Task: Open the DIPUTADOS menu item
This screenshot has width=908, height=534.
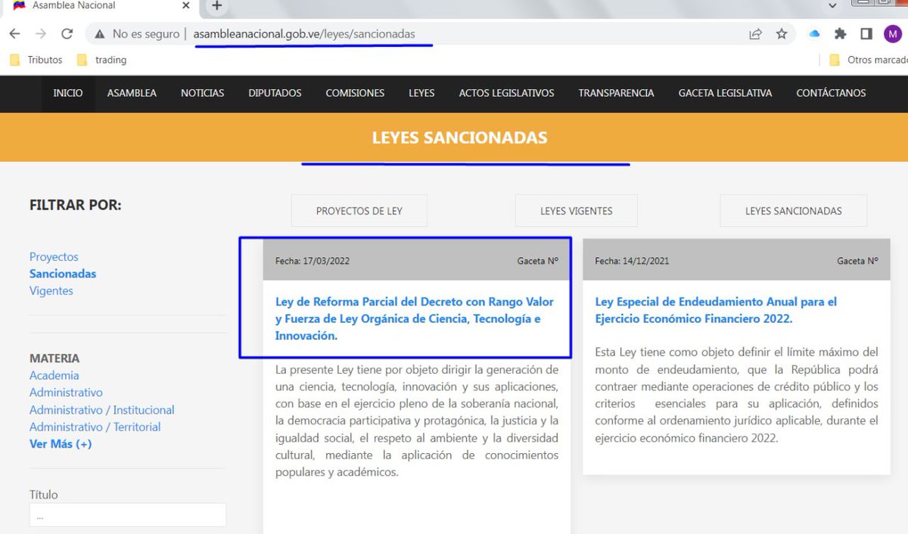Action: [275, 93]
